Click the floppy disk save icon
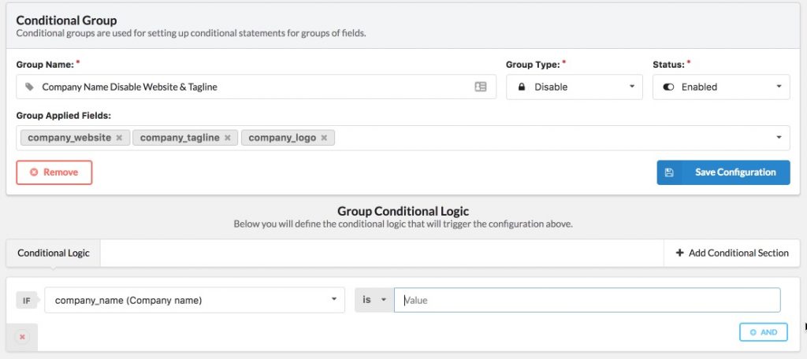The height and width of the screenshot is (359, 807). tap(669, 172)
